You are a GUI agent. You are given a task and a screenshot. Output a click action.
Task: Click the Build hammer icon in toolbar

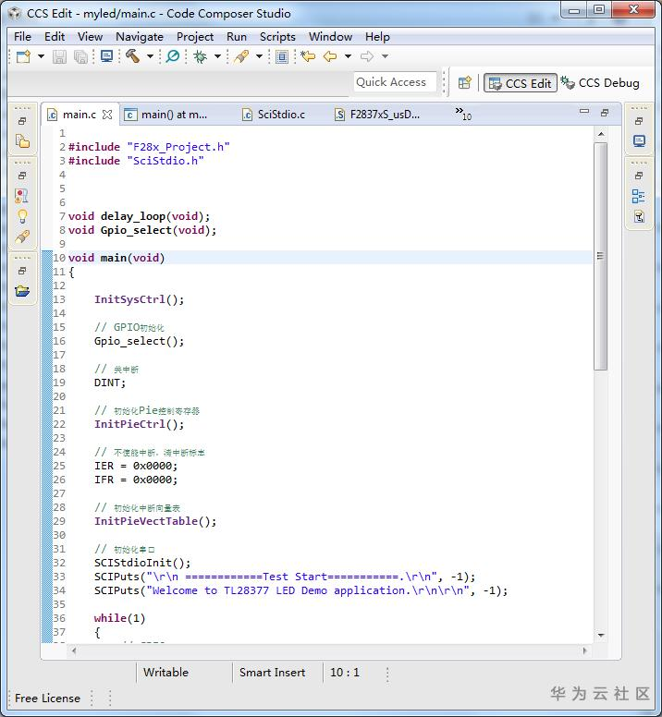click(x=132, y=56)
